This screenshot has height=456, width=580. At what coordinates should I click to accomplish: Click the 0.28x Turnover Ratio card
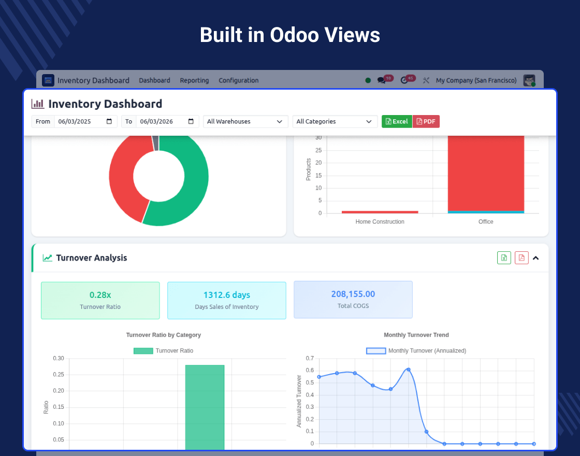(x=100, y=301)
